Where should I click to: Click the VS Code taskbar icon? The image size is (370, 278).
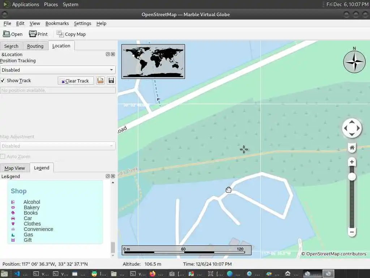17,274
